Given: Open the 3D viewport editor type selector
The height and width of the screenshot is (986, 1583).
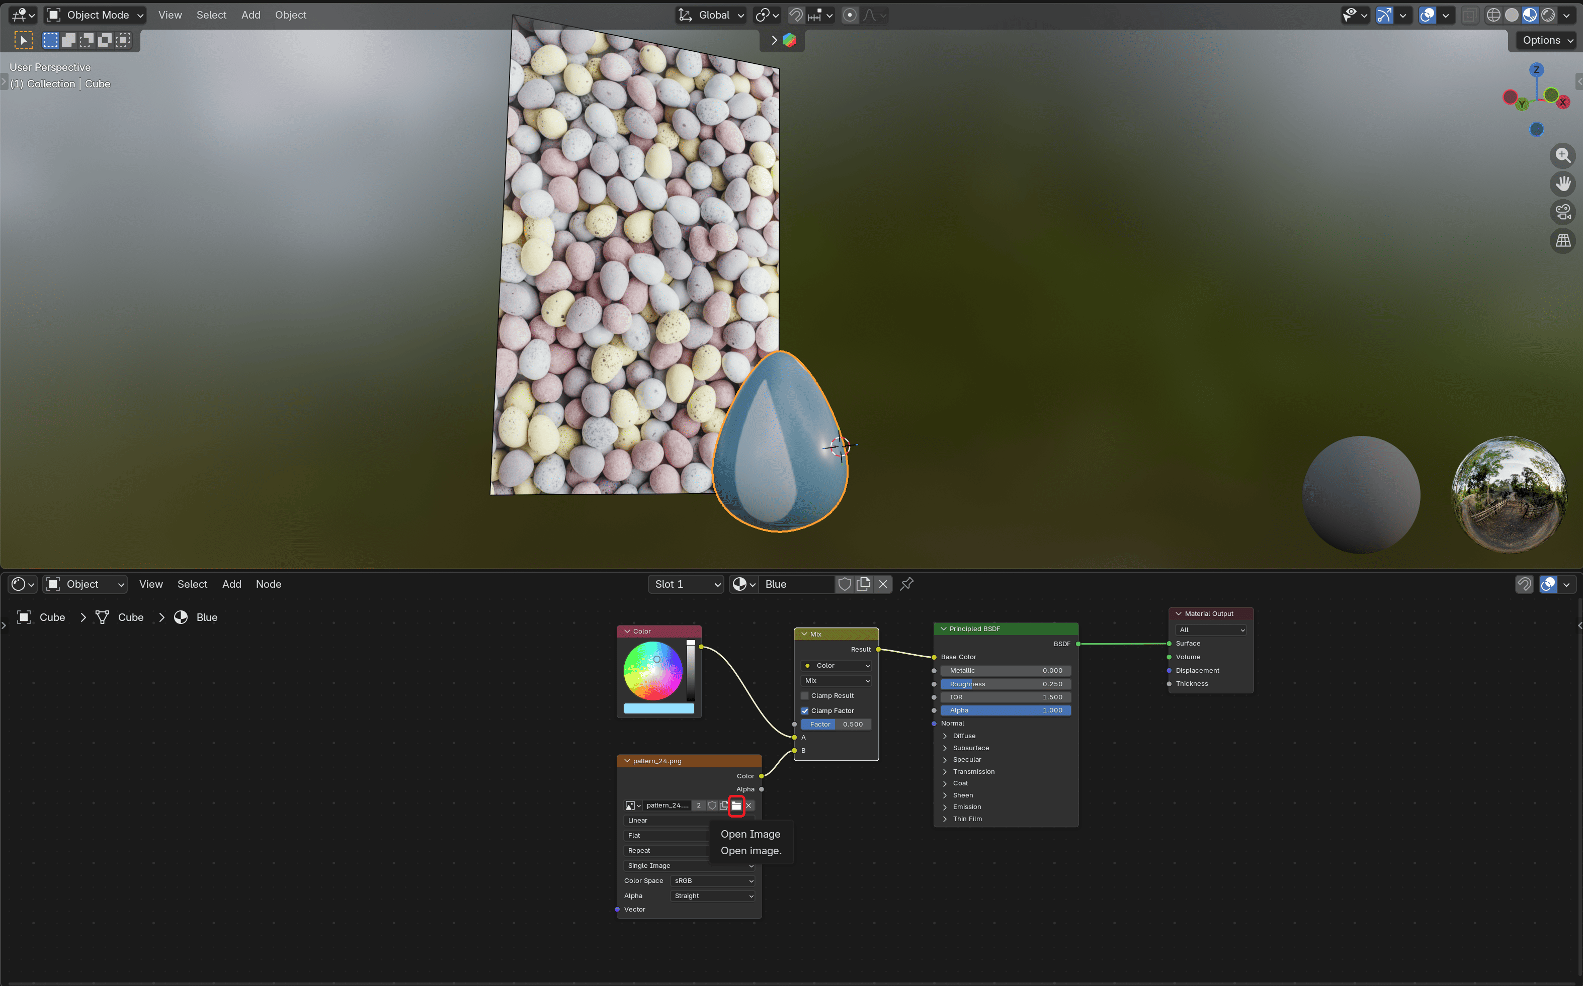Looking at the screenshot, I should coord(23,15).
